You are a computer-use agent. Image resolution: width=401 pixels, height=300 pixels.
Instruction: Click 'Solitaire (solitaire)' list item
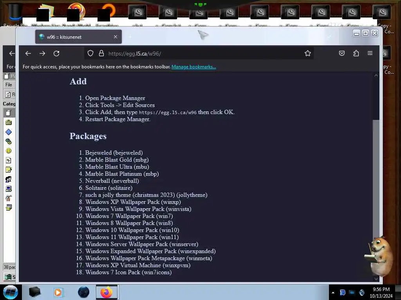(109, 188)
